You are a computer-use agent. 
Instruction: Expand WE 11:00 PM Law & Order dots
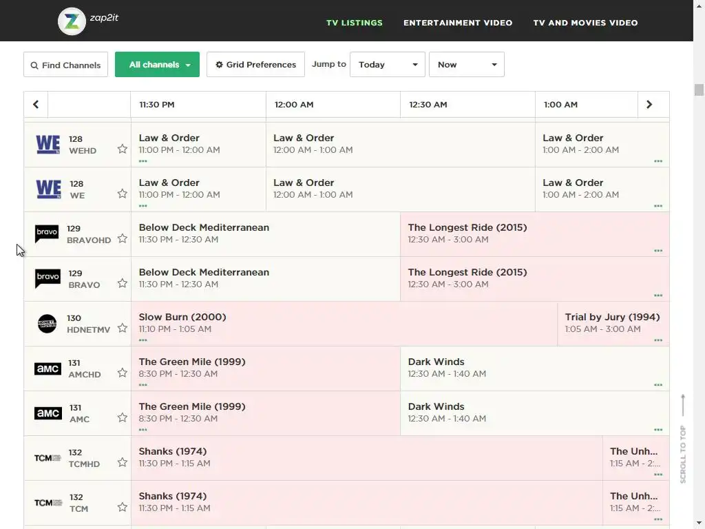click(x=143, y=206)
